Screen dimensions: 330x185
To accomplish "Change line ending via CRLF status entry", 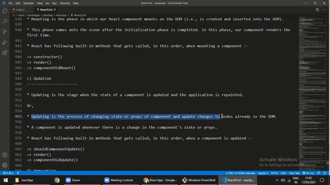I will [x=283, y=173].
